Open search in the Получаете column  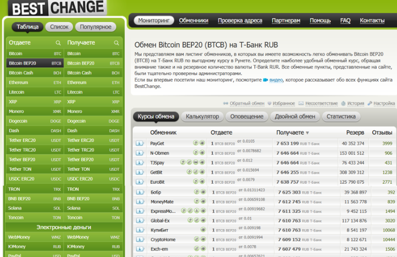(116, 43)
